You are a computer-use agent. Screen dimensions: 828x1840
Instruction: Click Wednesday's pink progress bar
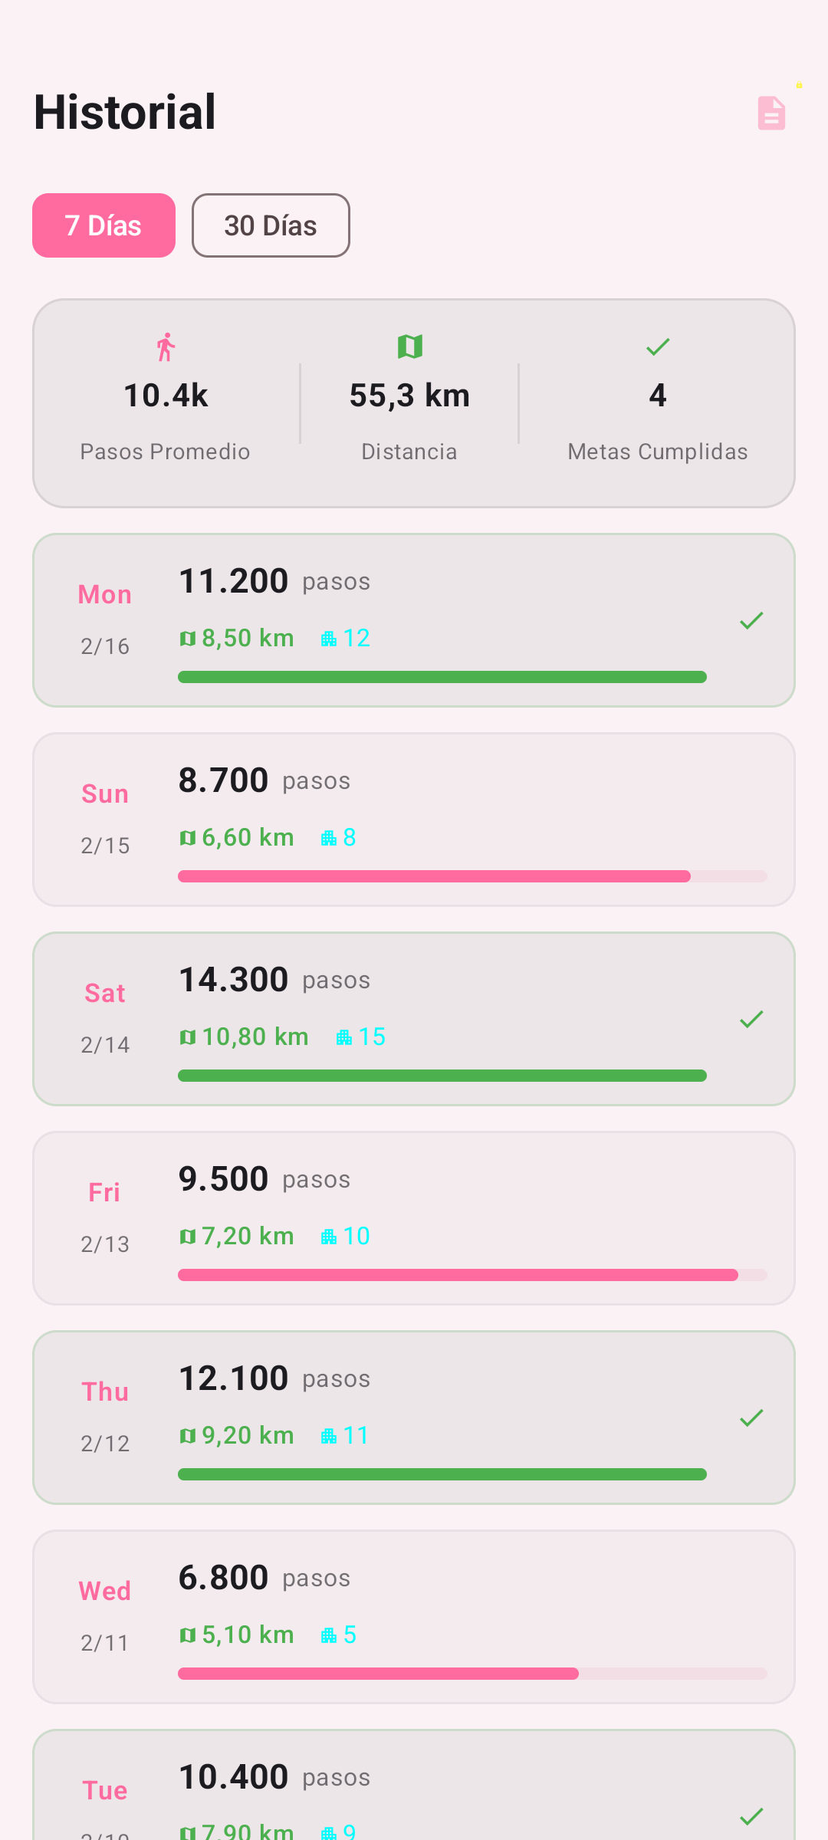click(379, 1674)
